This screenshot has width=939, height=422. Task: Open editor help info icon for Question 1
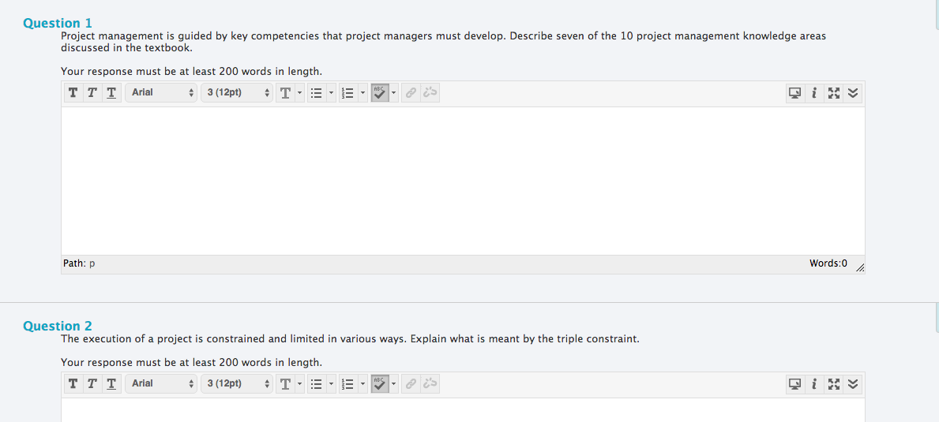click(814, 93)
